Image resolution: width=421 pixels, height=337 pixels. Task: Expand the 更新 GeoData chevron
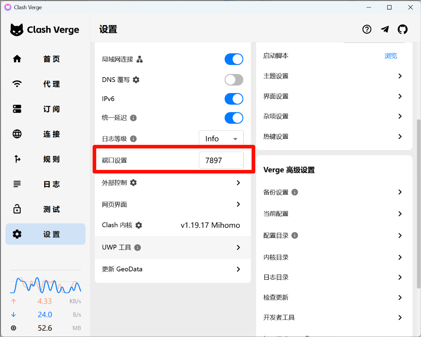tap(238, 269)
